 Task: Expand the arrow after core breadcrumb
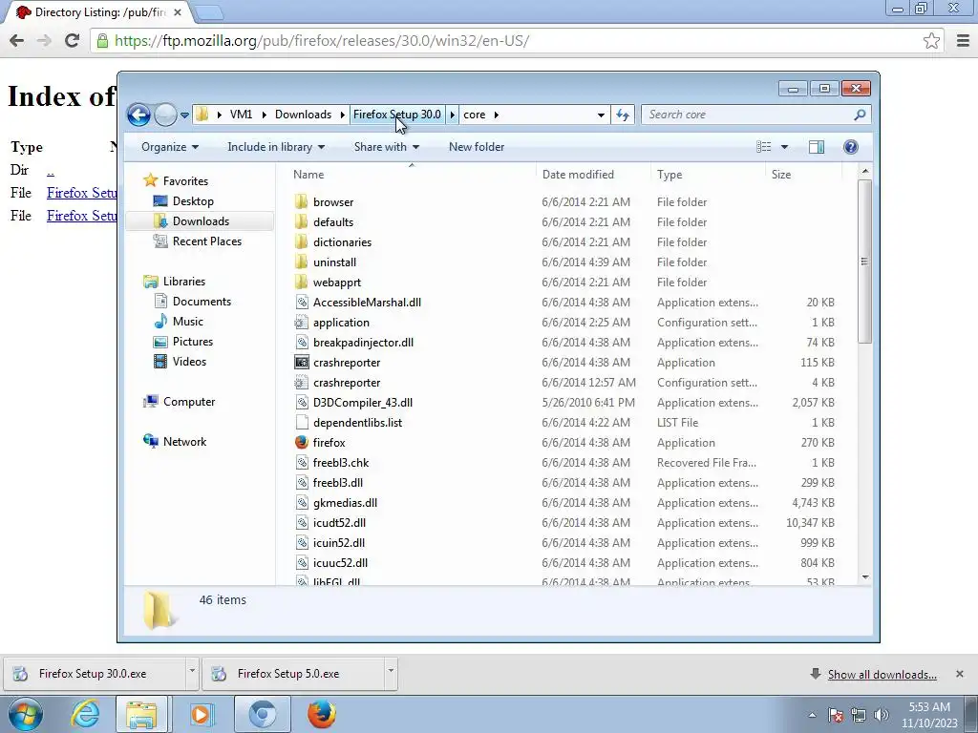tap(497, 115)
